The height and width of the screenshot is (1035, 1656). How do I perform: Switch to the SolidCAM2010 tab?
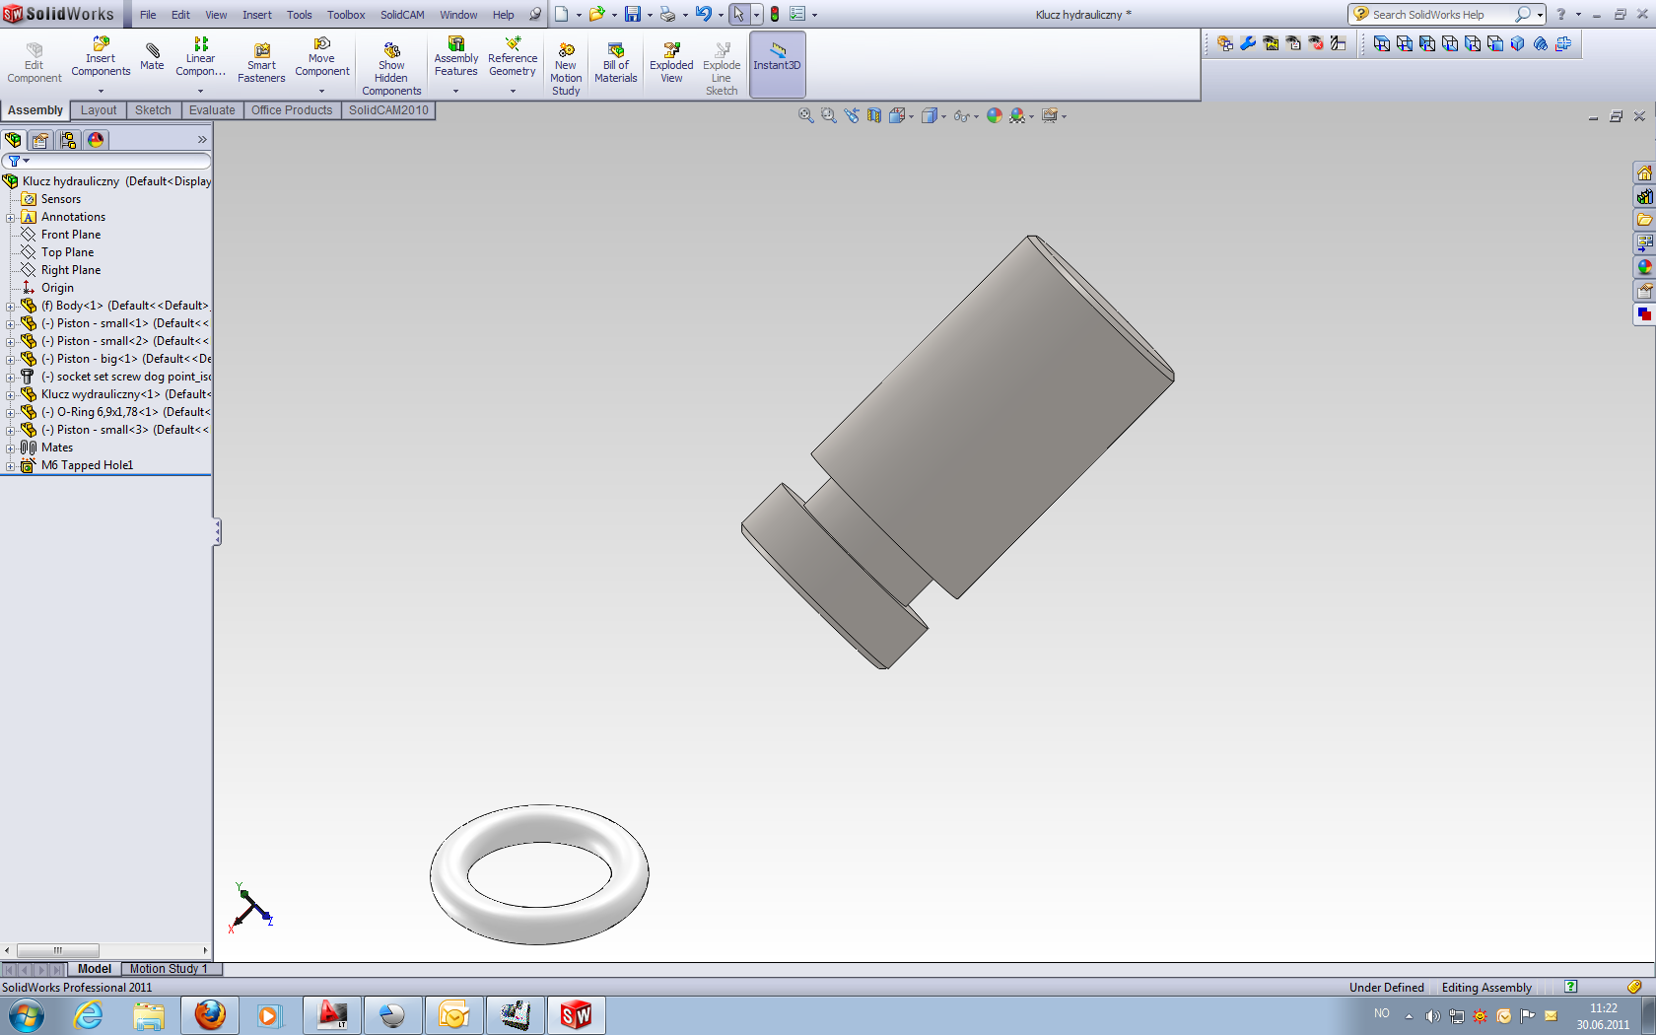tap(388, 110)
